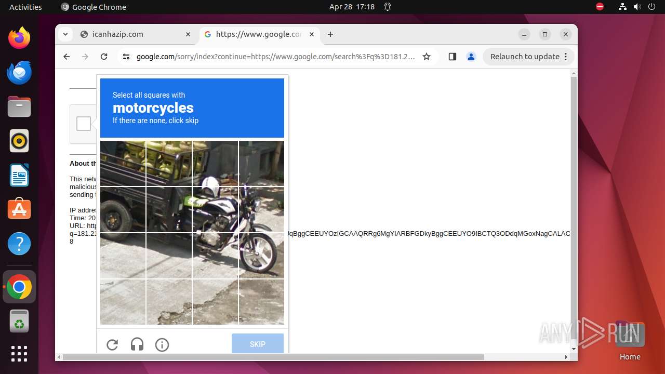Click the horizontal page scrollbar
This screenshot has width=665, height=374.
point(273,357)
